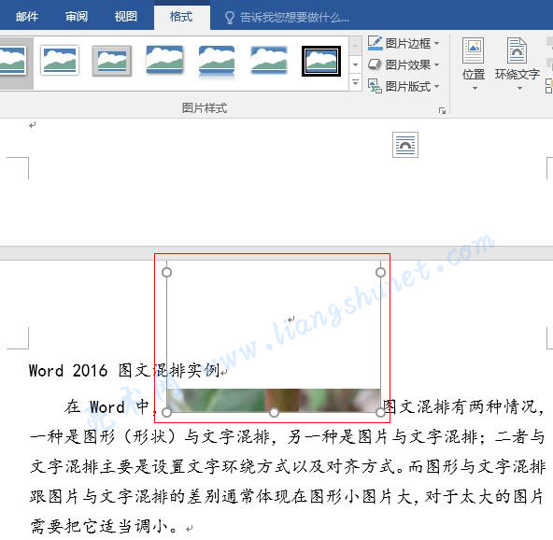Click the picture's top-left resize handle

coord(167,272)
